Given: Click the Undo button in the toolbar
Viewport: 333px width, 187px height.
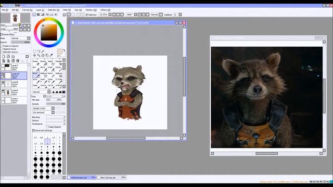Looking at the screenshot, I should 69,15.
